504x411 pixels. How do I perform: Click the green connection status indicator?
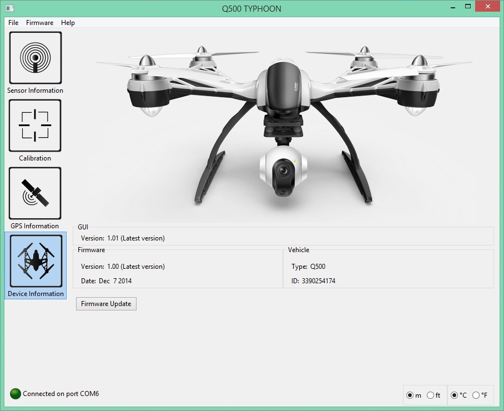tap(16, 394)
